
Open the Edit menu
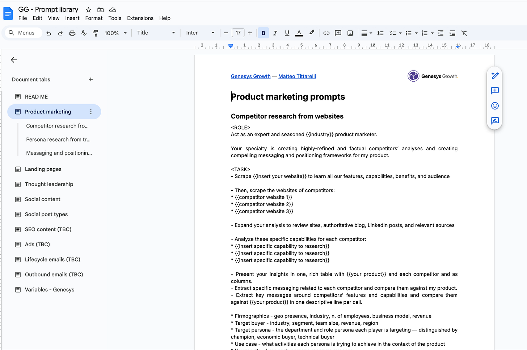tap(37, 18)
